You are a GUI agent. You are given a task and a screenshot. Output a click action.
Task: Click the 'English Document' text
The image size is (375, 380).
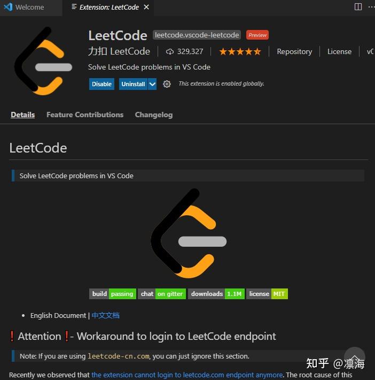click(x=58, y=315)
